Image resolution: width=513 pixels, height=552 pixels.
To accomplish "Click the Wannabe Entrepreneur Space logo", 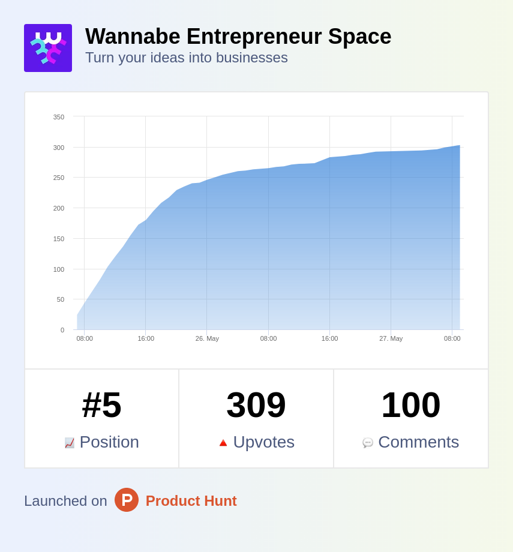I will (x=48, y=48).
